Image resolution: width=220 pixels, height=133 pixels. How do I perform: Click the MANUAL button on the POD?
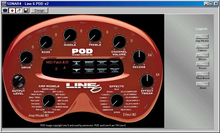(89, 63)
